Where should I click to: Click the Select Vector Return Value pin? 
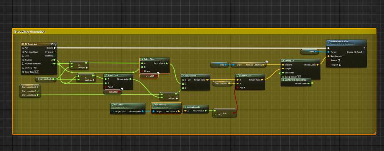tap(262, 79)
